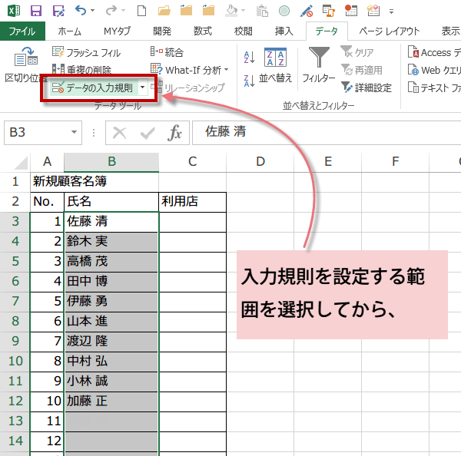The width and height of the screenshot is (461, 456).
Task: Click the 統合 consolidate button
Action: tap(167, 52)
